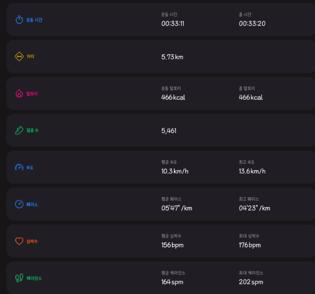Viewport: 315px width, 294px height.
Task: Select the 05'47" average pace value
Action: point(176,208)
